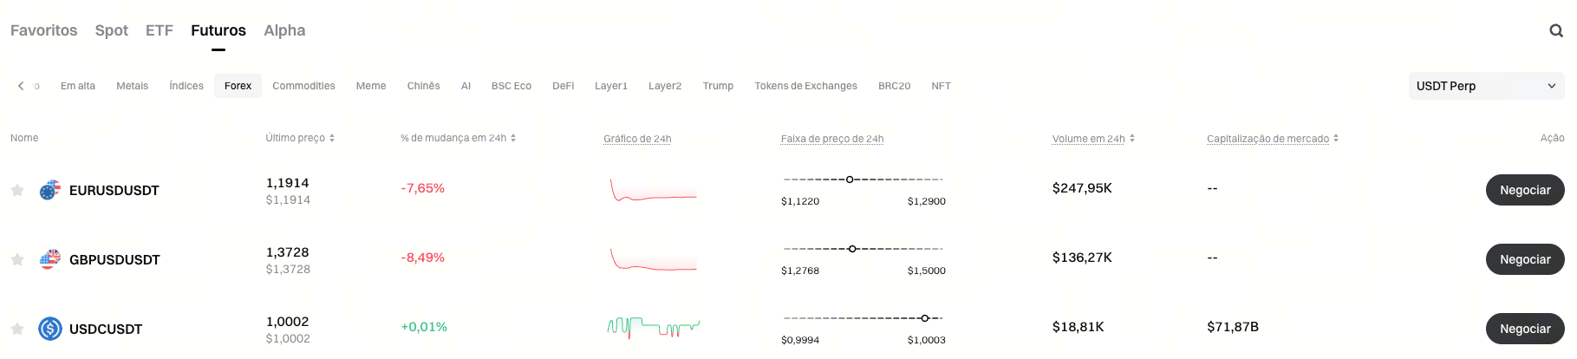Select the Commodities category tab
Viewport: 1577px width, 359px height.
coord(303,86)
